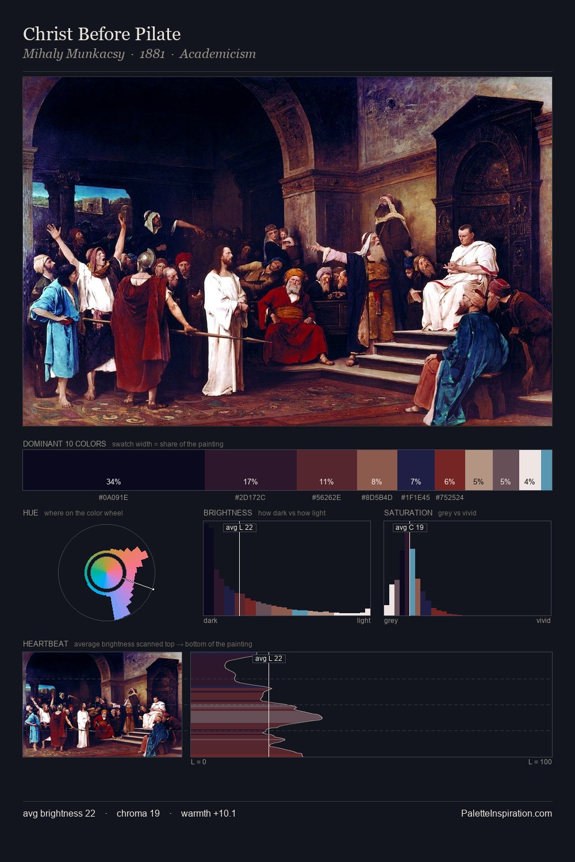
Task: Click hex code #0A091E
Action: (113, 498)
